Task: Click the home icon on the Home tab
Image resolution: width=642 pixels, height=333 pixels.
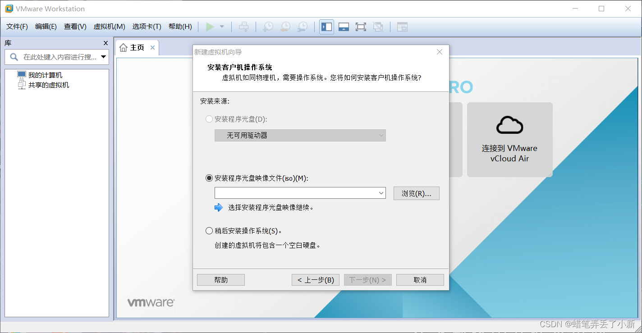Action: coord(124,48)
